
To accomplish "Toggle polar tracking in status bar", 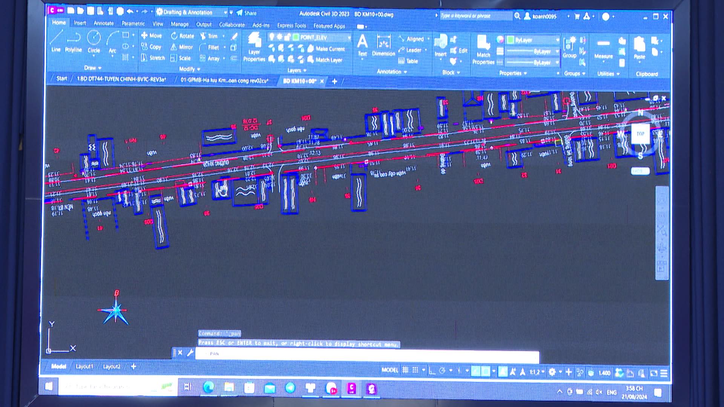I will [442, 371].
